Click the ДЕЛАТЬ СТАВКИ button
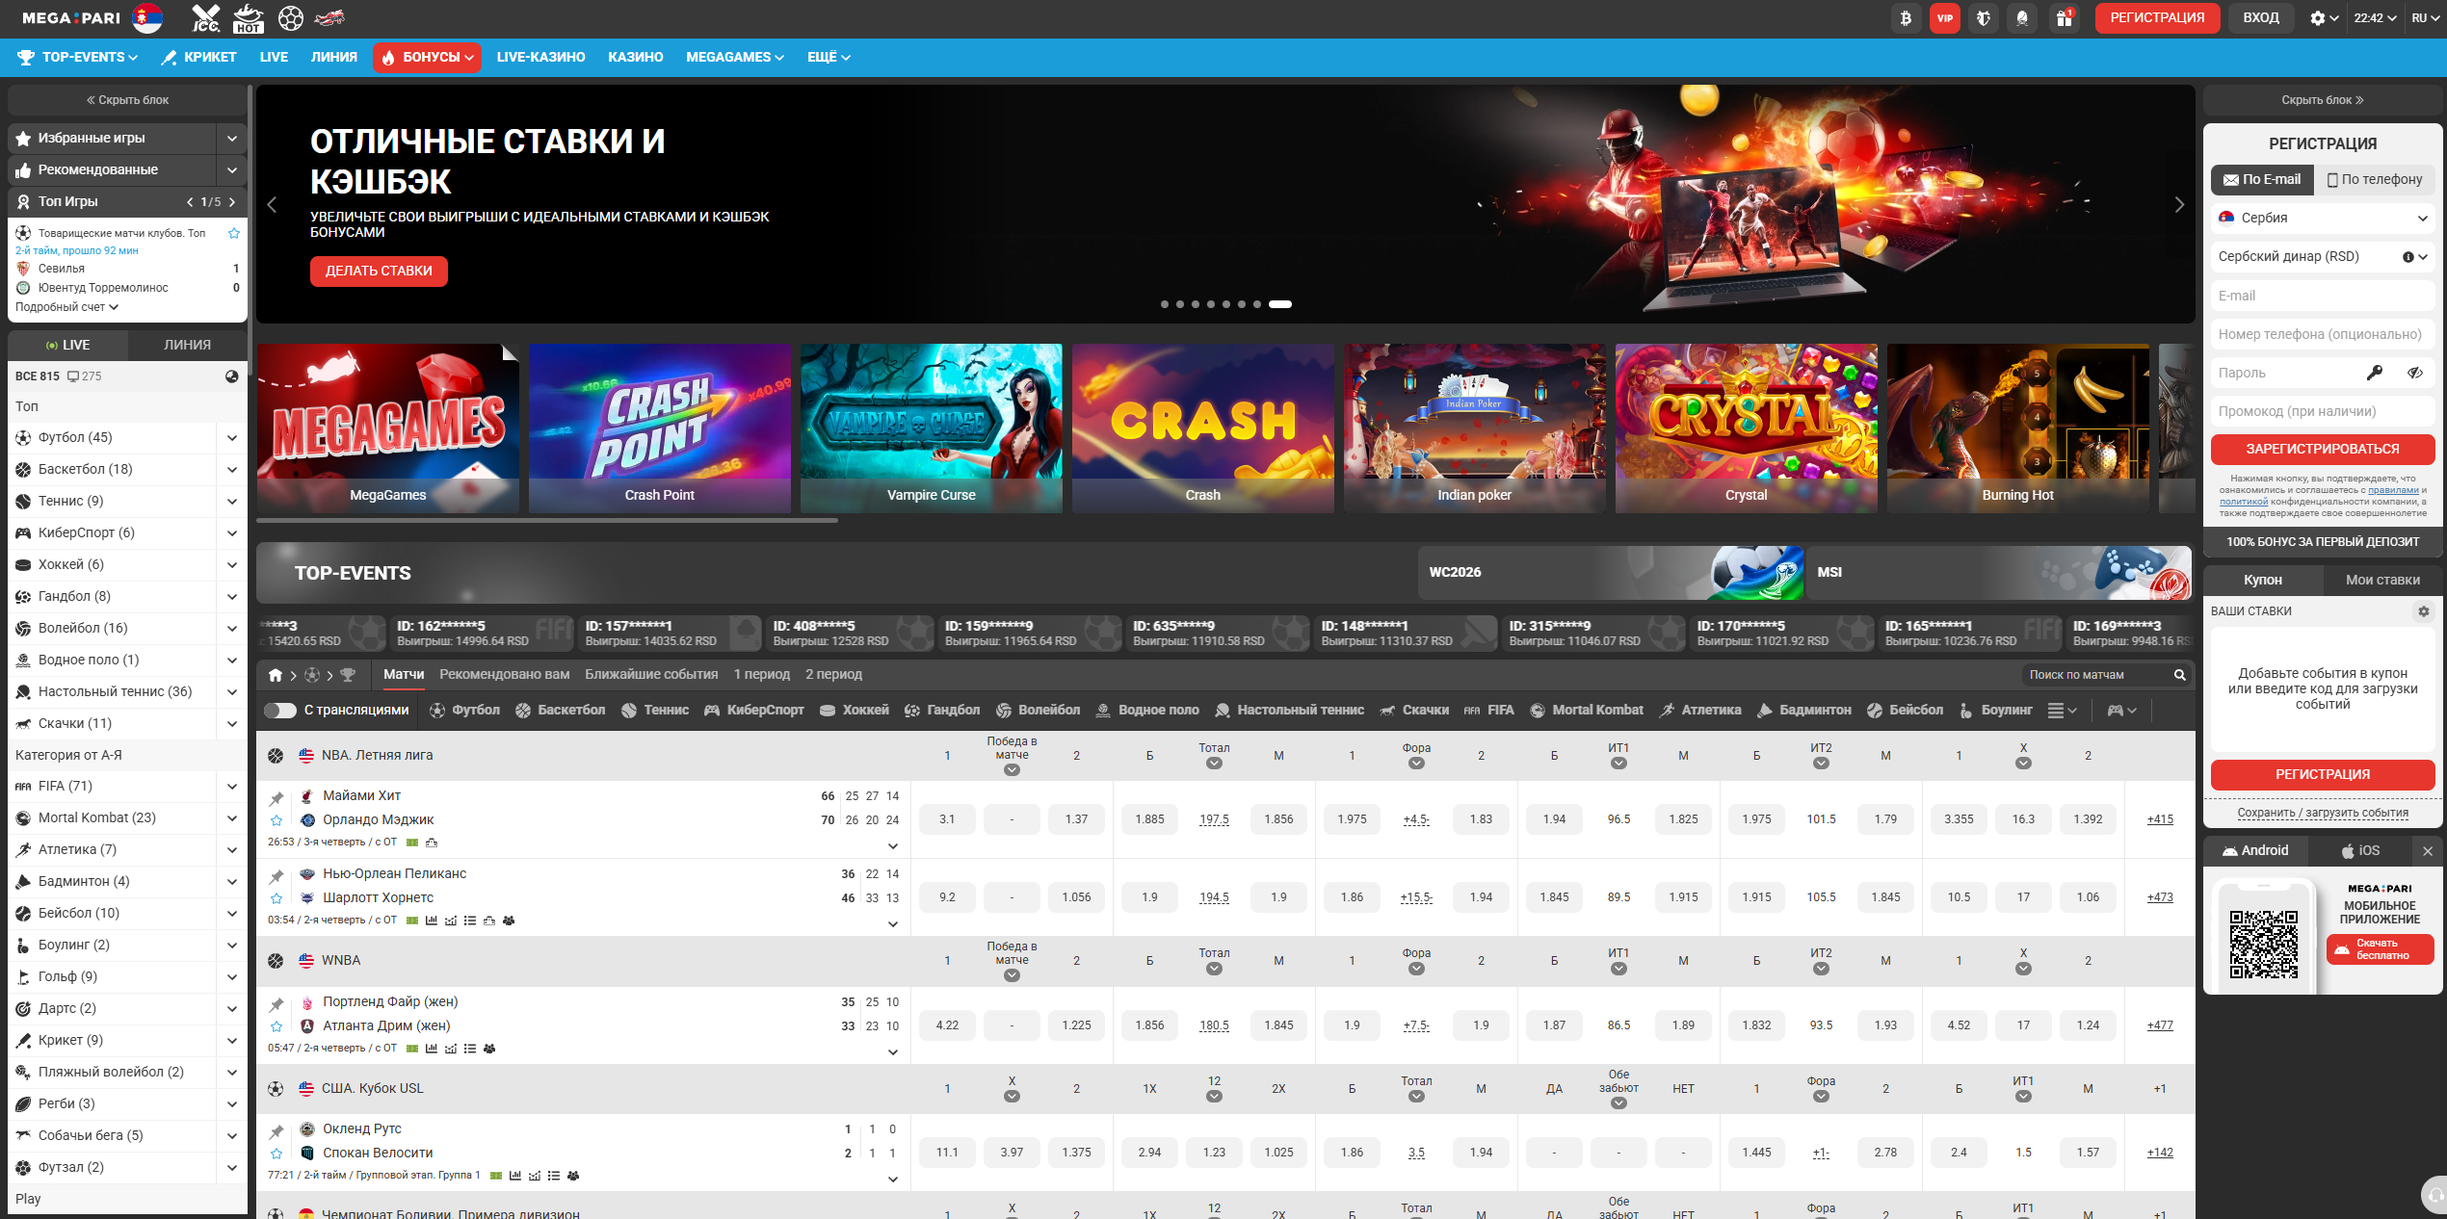The height and width of the screenshot is (1219, 2447). (x=379, y=272)
